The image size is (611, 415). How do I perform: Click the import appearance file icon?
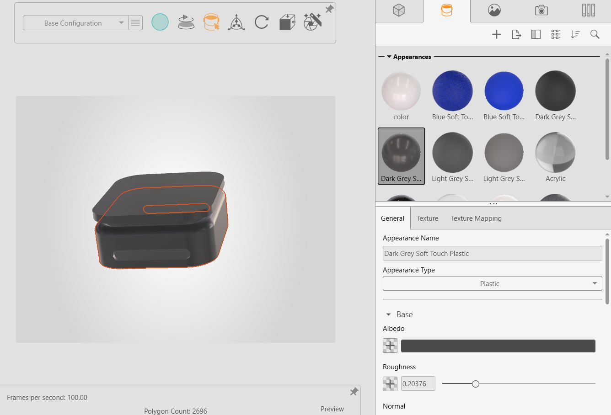516,34
